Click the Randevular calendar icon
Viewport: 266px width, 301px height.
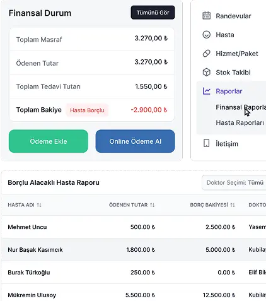[206, 16]
